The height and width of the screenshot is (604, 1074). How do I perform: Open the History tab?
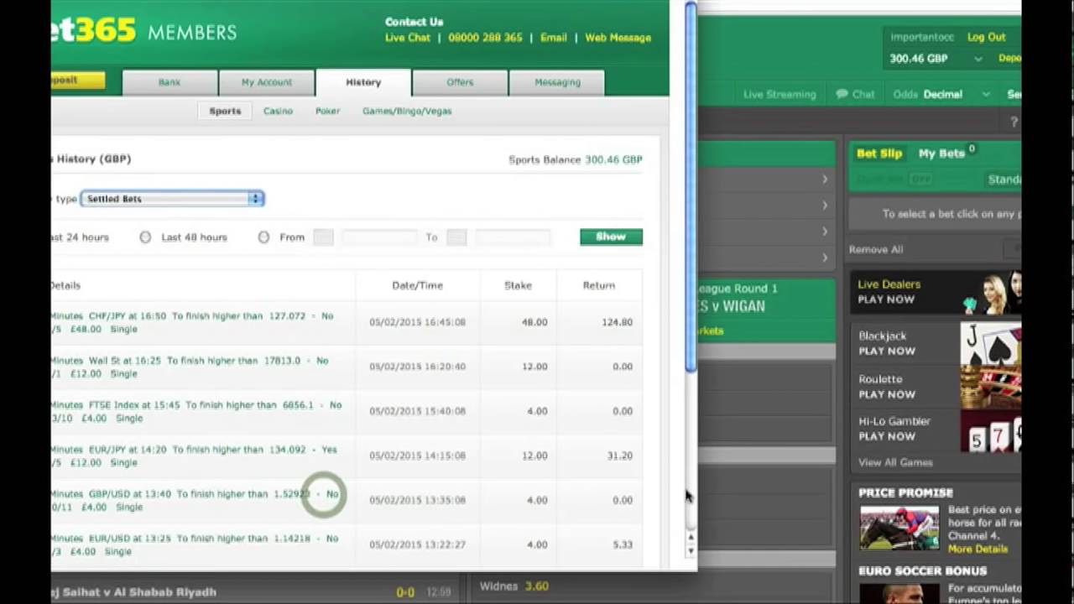363,82
